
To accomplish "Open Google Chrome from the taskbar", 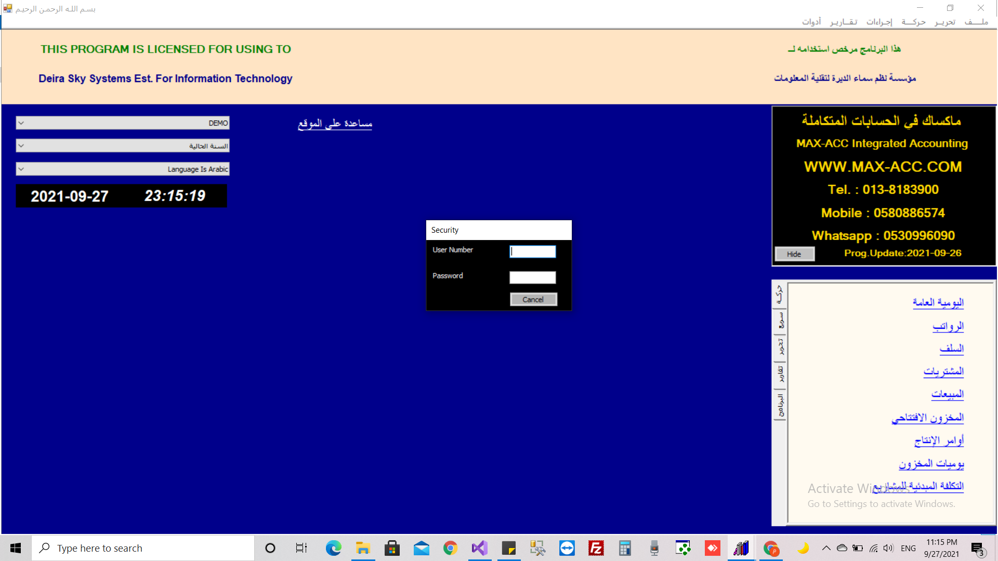I will [x=450, y=548].
